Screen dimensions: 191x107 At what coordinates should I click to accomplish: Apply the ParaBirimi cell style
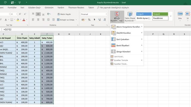[160, 18]
